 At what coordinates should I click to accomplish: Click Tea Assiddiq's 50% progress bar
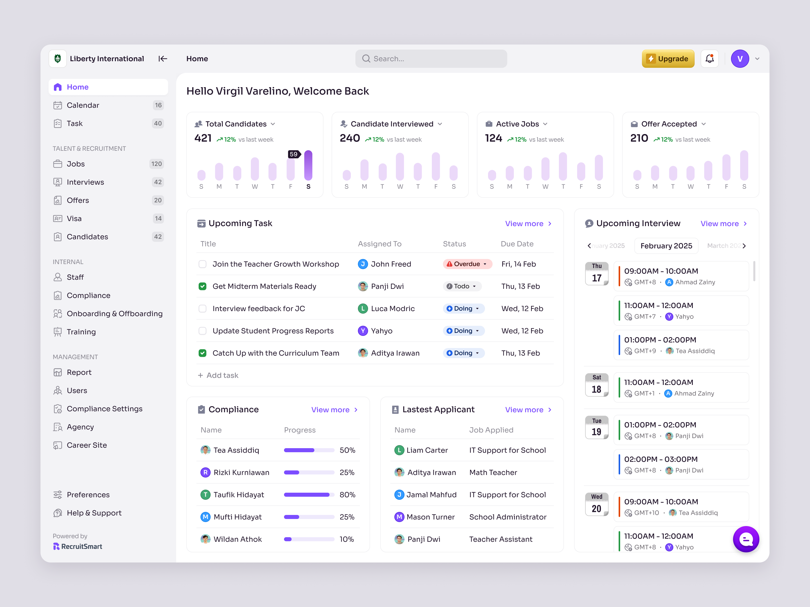tap(309, 450)
